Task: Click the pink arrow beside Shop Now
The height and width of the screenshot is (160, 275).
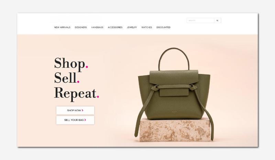Action: click(82, 111)
